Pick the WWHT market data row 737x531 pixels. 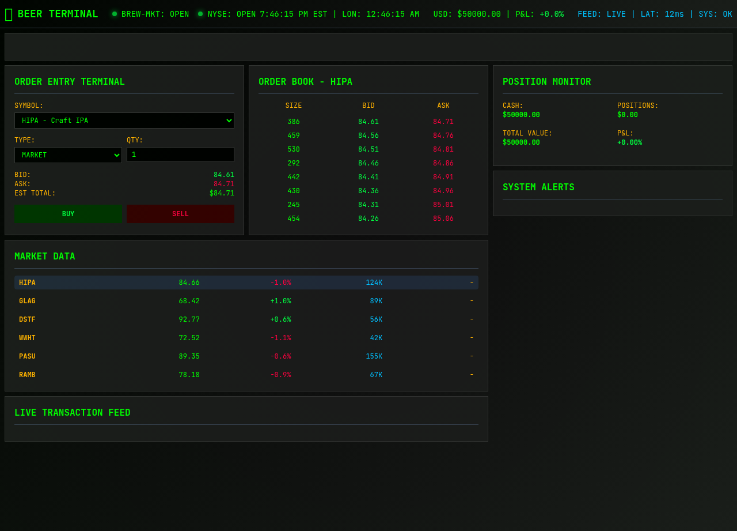pos(246,338)
